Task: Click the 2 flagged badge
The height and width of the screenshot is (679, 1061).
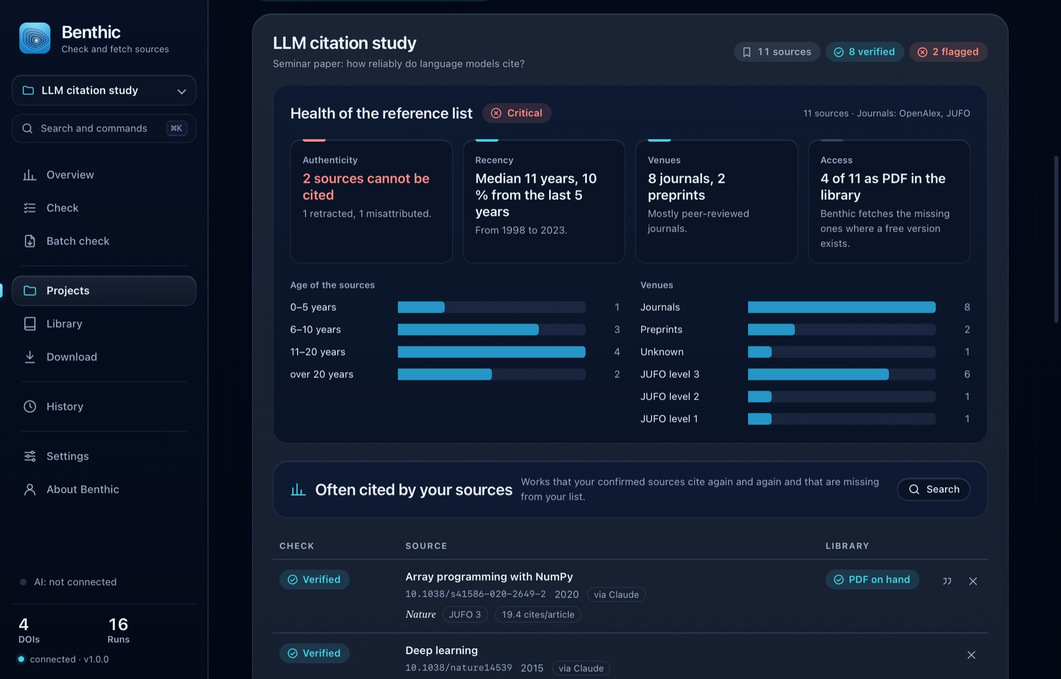Action: (949, 52)
